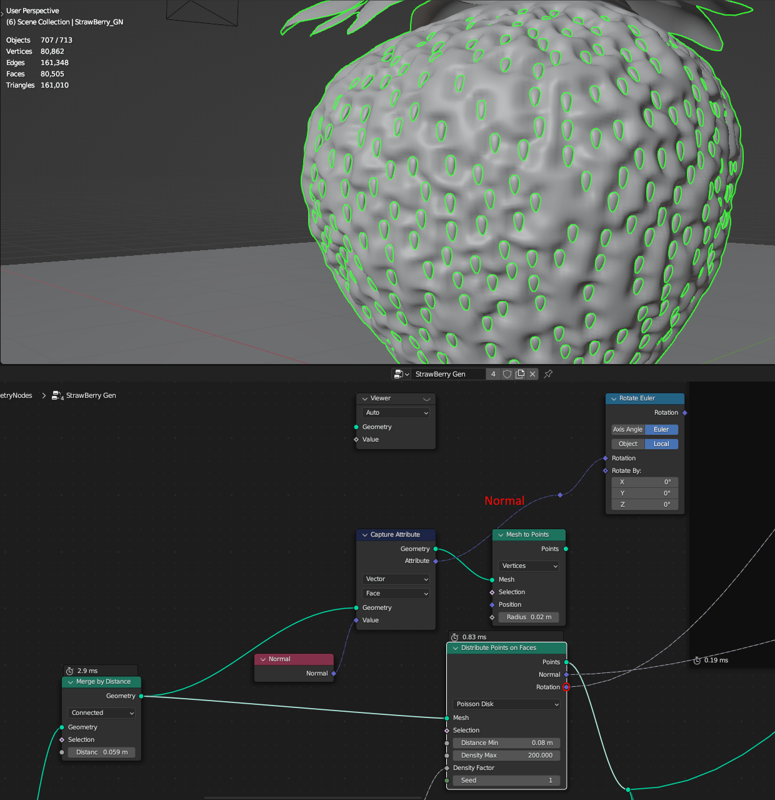Switch rotation space from Local to Object
Screen dimensions: 775x800
pos(627,443)
